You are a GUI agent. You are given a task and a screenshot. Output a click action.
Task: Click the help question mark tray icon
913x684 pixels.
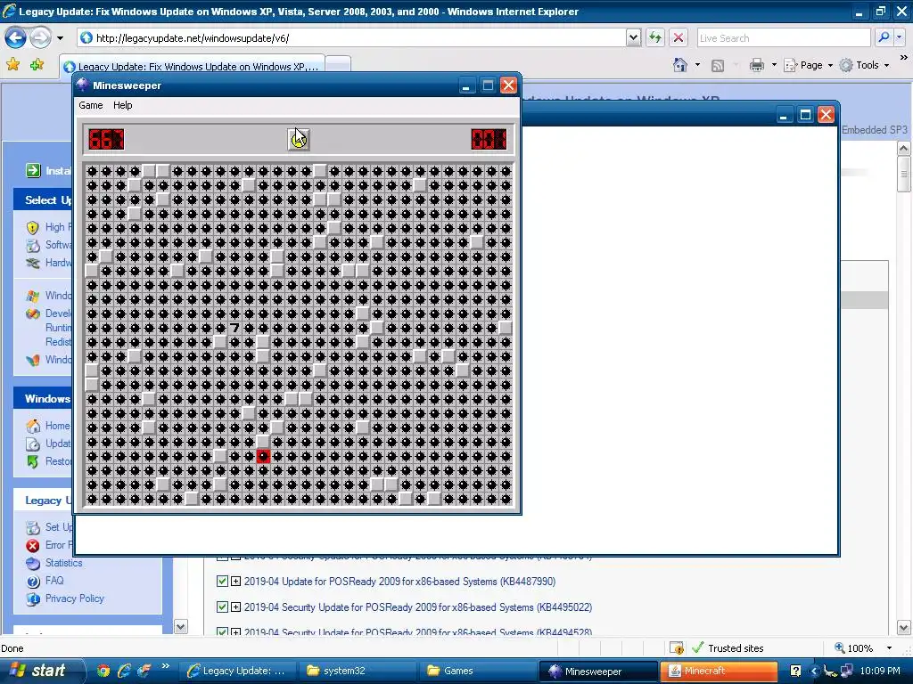(x=795, y=671)
